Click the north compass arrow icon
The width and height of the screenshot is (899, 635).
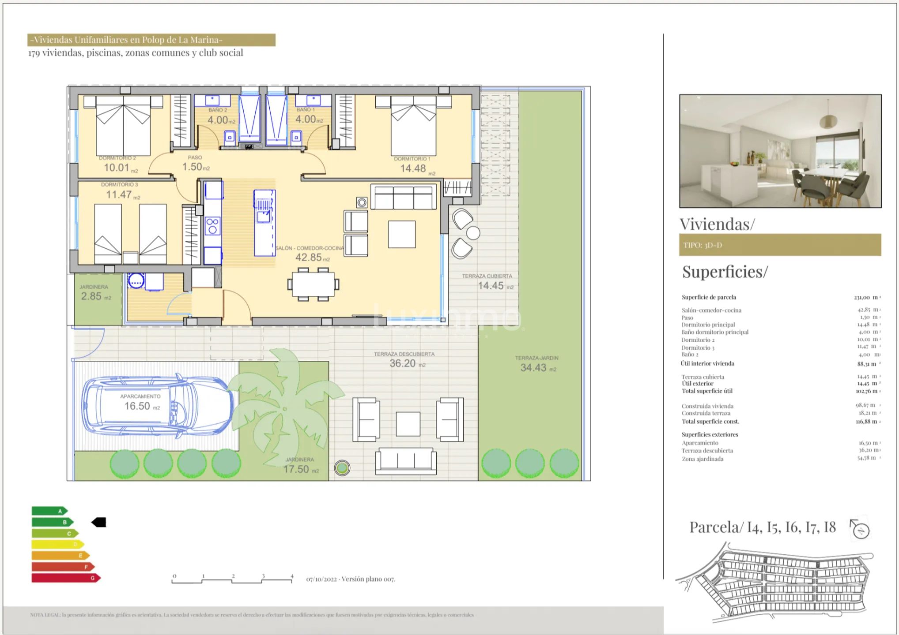860,529
